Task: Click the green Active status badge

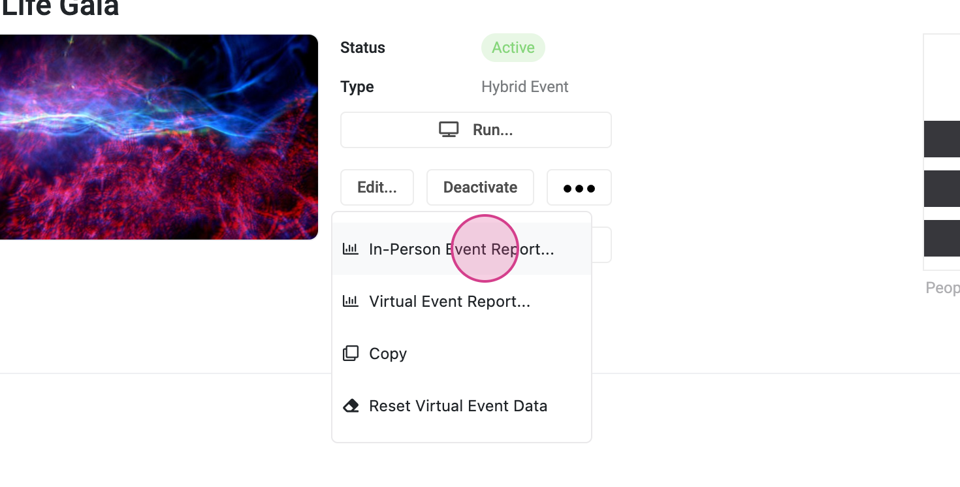Action: tap(513, 48)
